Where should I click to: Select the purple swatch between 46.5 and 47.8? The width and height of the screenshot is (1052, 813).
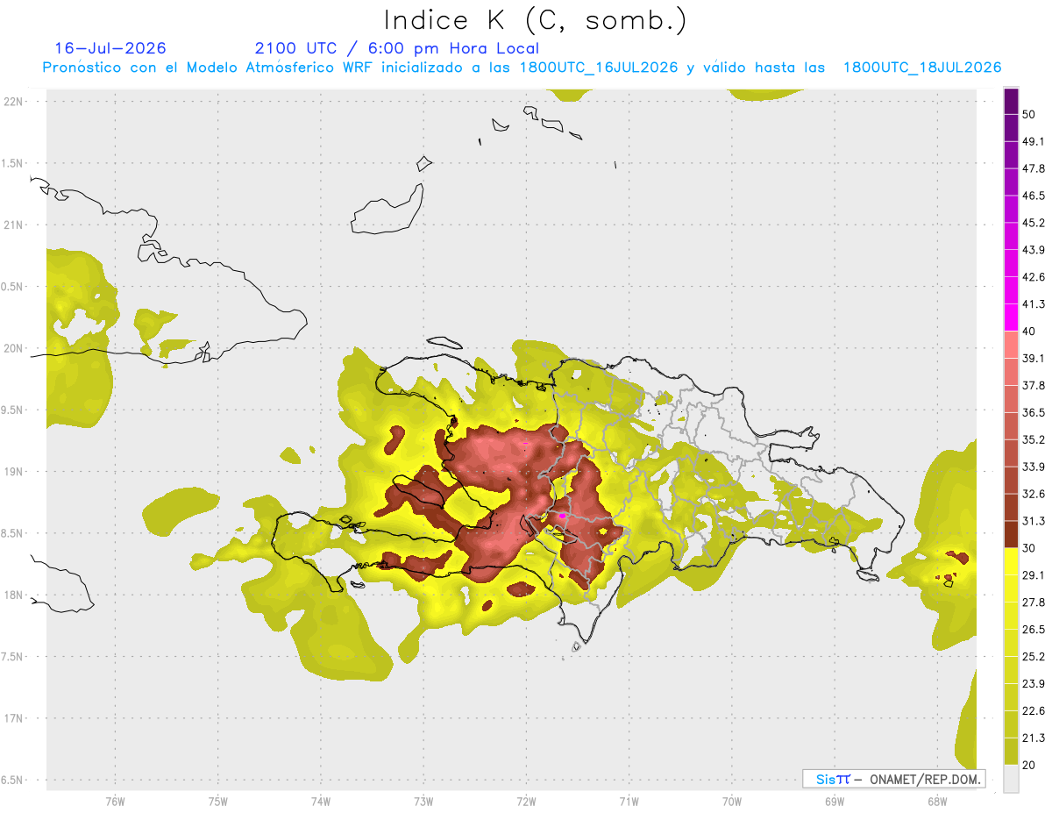(x=1011, y=182)
